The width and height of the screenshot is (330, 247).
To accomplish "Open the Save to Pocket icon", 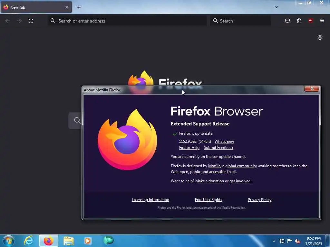I will [x=287, y=21].
